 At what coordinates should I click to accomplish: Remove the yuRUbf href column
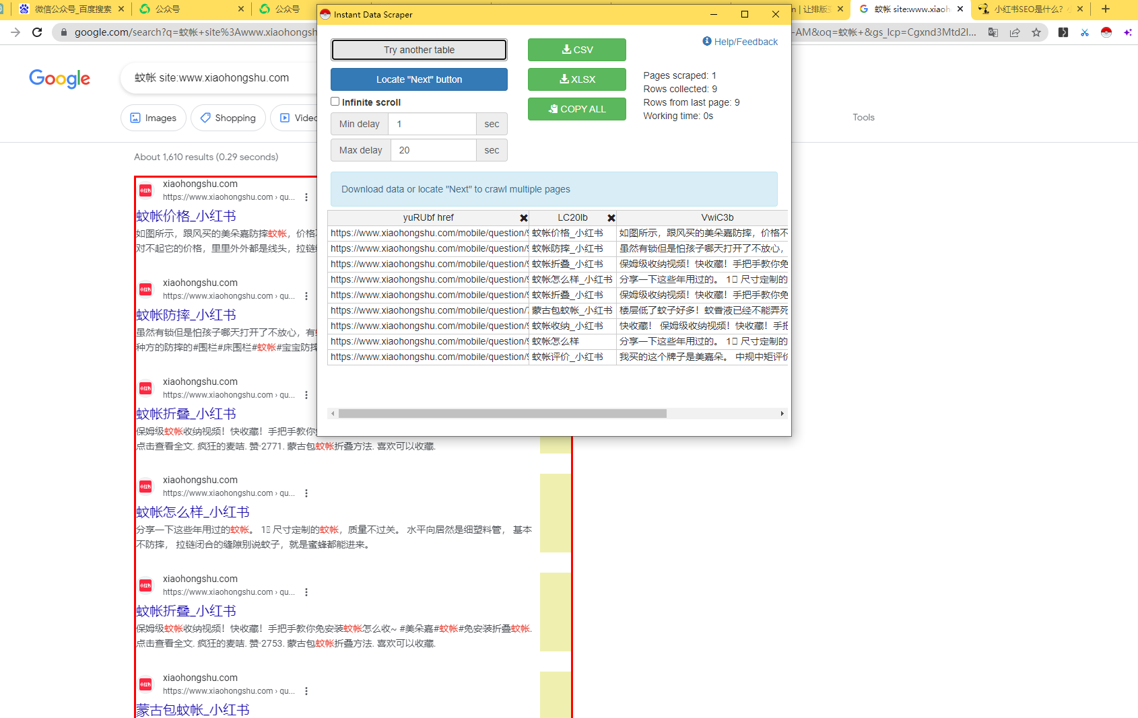click(524, 218)
